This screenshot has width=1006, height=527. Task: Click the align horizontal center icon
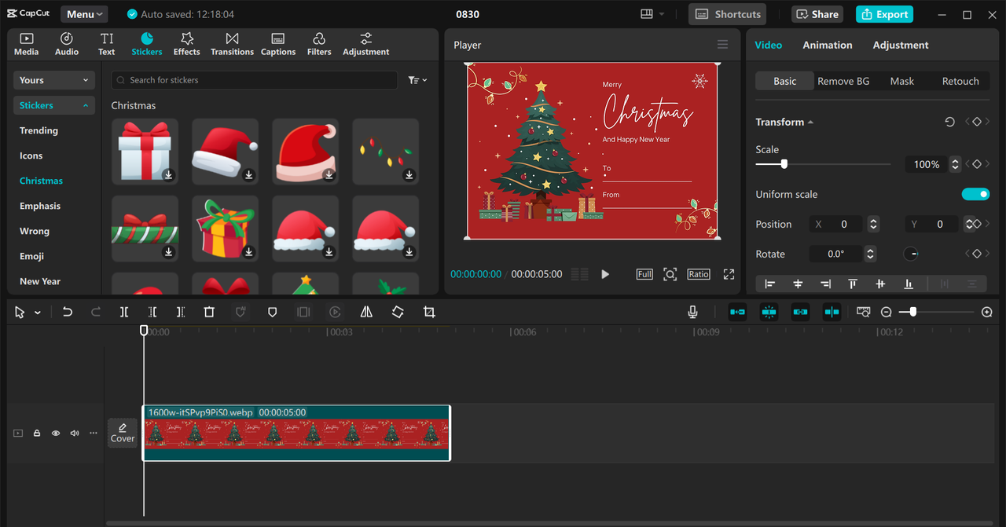(x=798, y=284)
